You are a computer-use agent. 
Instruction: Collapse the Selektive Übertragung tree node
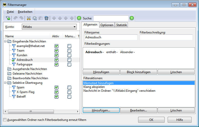click(x=6, y=83)
